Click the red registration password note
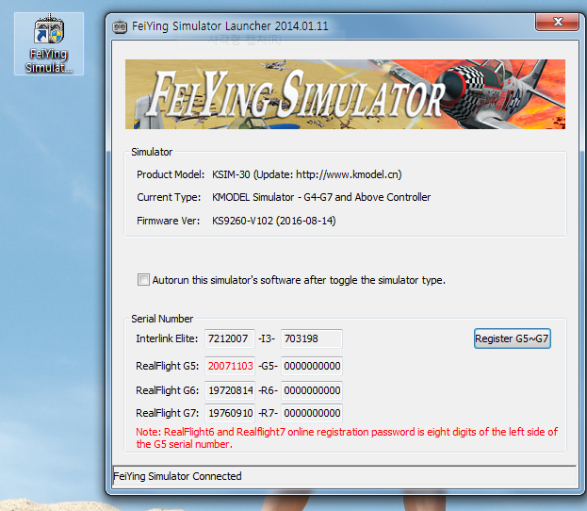The width and height of the screenshot is (587, 511). click(347, 438)
